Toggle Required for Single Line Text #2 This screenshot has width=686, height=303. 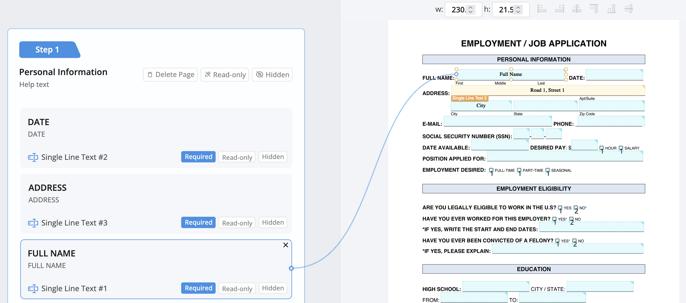(198, 156)
